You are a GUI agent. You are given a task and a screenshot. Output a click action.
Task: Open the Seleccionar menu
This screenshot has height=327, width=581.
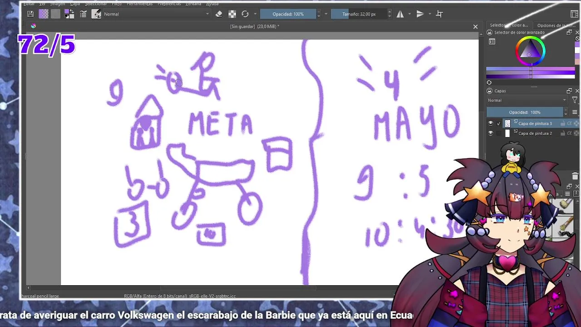96,4
